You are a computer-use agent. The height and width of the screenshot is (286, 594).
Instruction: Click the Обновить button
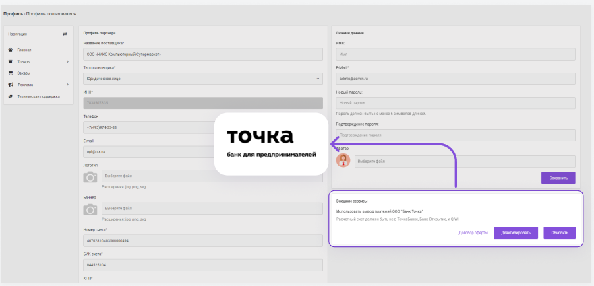(560, 233)
